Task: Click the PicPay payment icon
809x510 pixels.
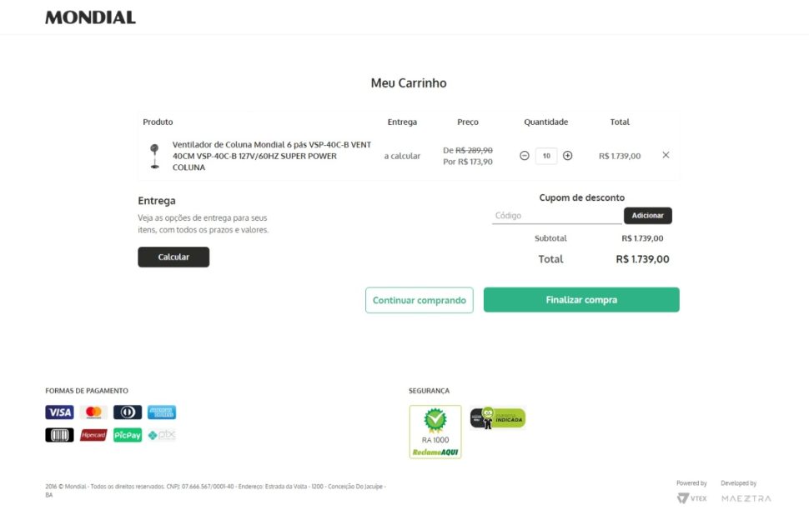Action: [x=128, y=435]
